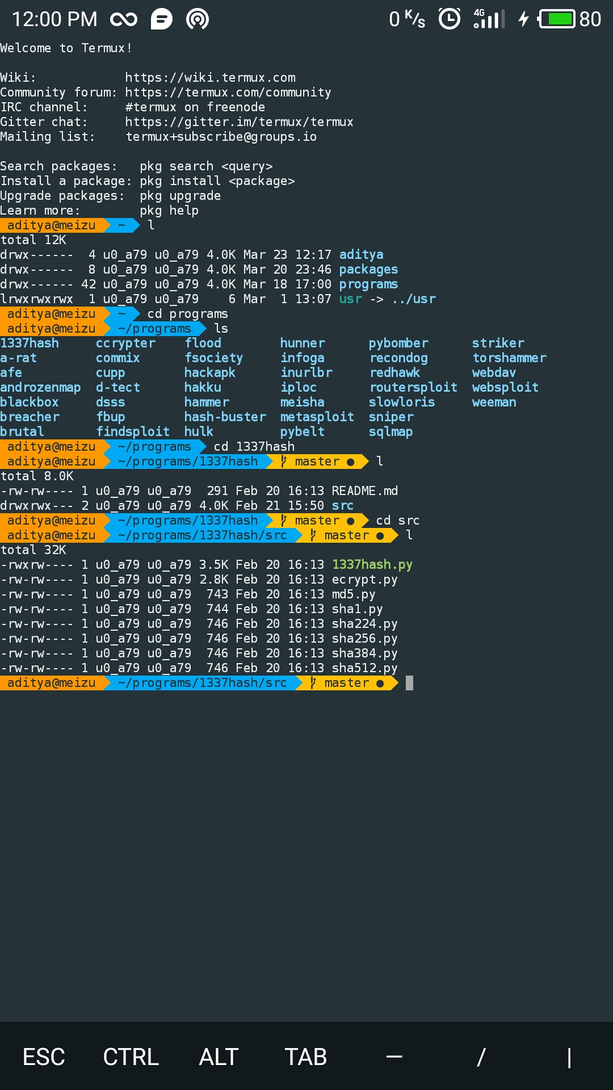
Task: Tap the 'pybomber' folder name
Action: 398,343
